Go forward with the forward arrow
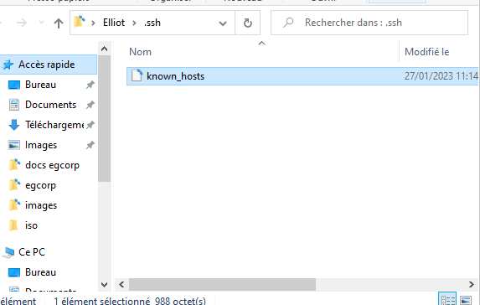The height and width of the screenshot is (305, 480). tap(22, 23)
